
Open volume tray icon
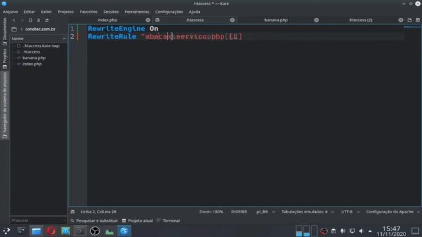[361, 231]
